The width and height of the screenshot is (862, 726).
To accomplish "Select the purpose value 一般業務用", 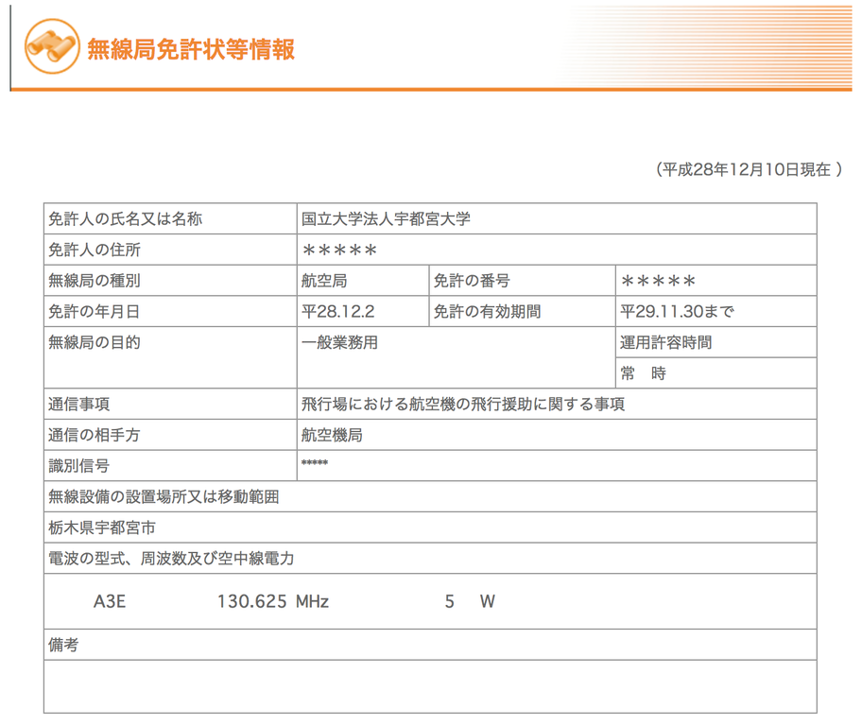I will pyautogui.click(x=339, y=342).
